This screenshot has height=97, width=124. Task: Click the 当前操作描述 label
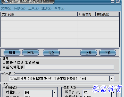(x=13, y=62)
